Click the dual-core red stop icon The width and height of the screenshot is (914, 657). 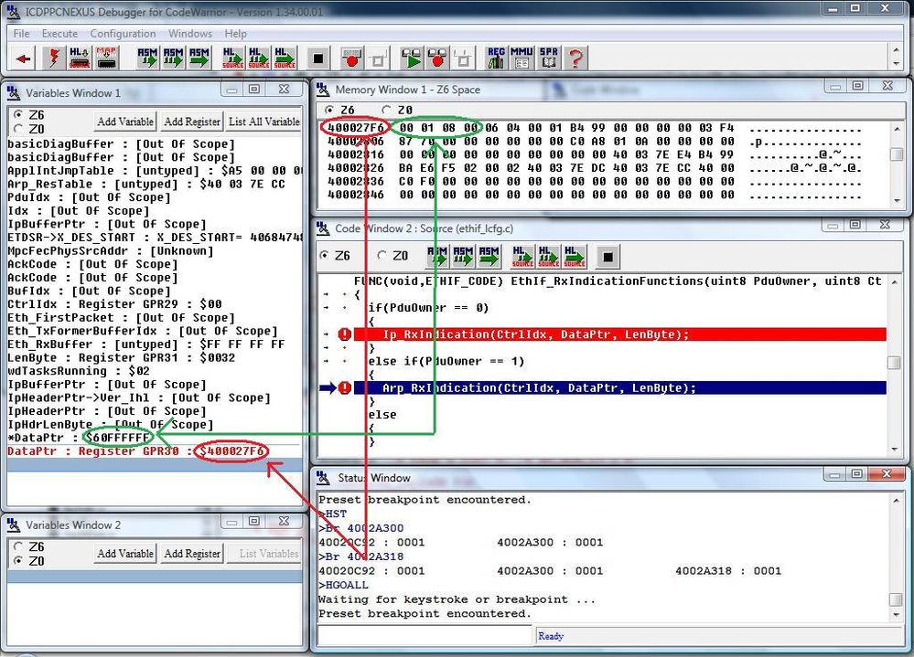[437, 58]
